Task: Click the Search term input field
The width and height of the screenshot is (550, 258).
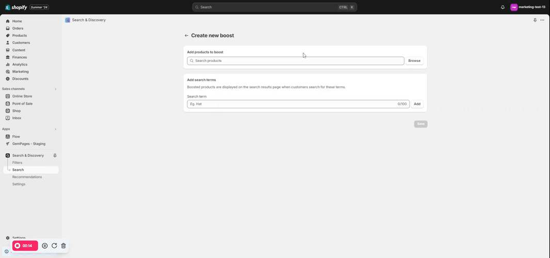Action: (x=298, y=104)
